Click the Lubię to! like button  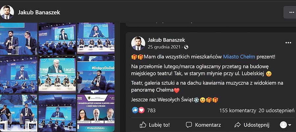pyautogui.click(x=155, y=125)
